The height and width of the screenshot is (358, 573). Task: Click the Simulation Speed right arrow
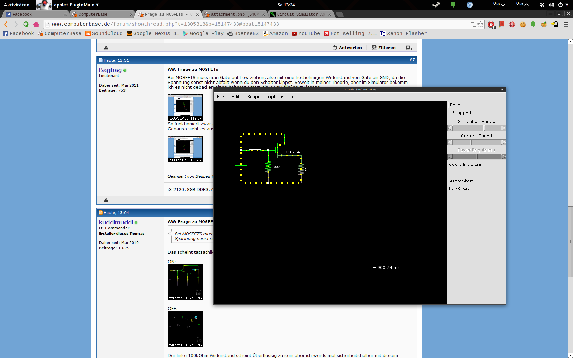[503, 128]
